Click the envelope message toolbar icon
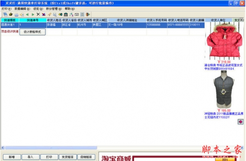246x161 pixels. (x=77, y=15)
